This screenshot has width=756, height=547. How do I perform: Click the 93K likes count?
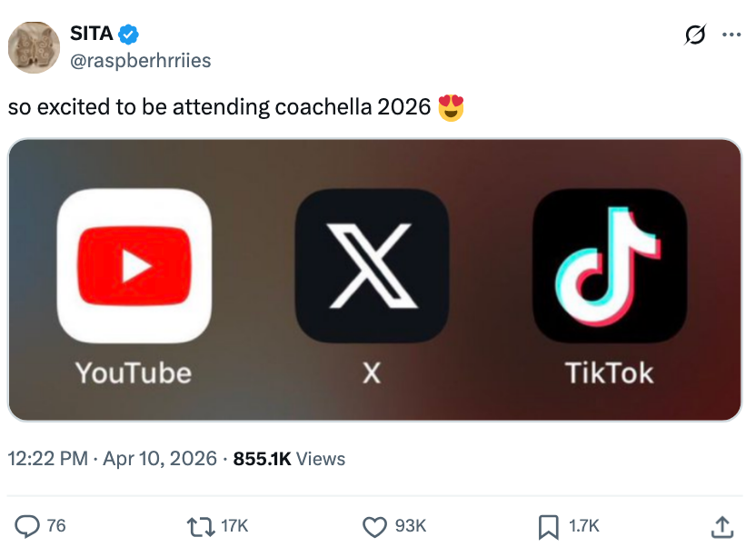[x=411, y=525]
